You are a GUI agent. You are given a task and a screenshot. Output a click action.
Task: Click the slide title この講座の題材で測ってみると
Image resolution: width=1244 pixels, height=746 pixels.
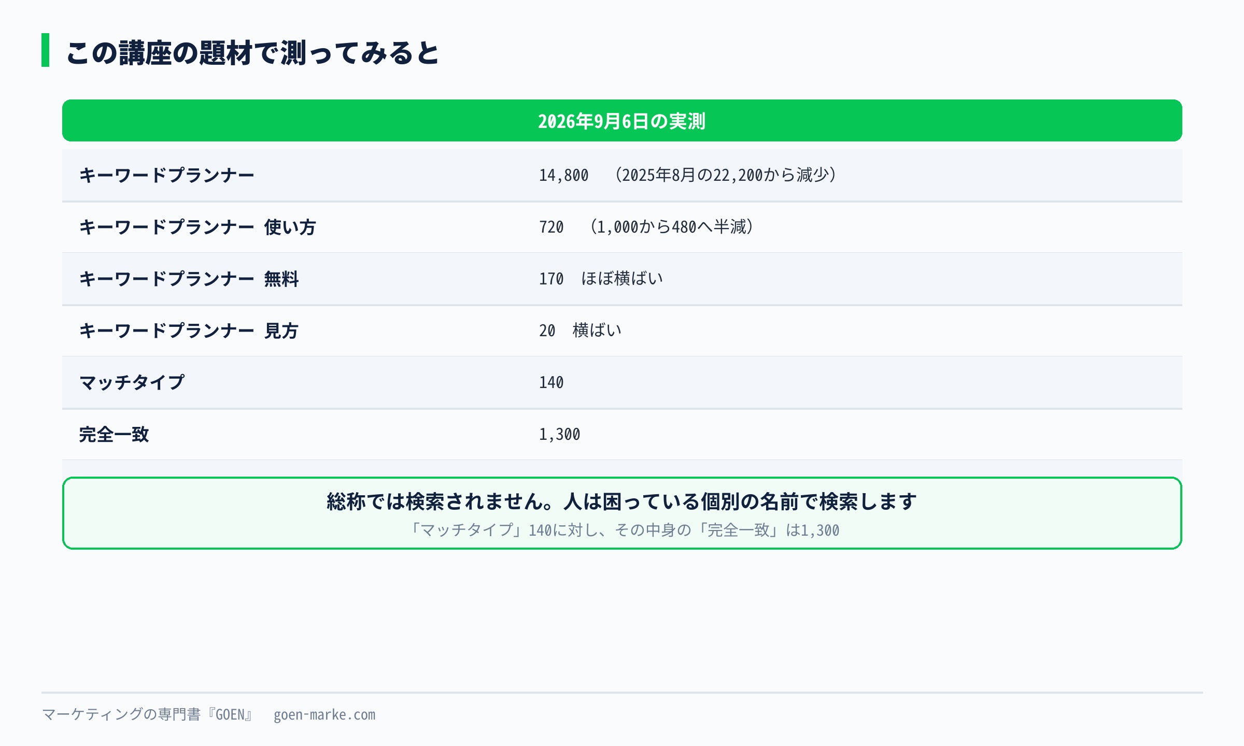point(252,52)
